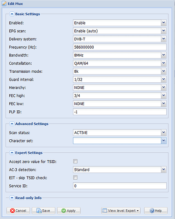Click the Delivery system: label
175x219 pixels.
pyautogui.click(x=23, y=39)
